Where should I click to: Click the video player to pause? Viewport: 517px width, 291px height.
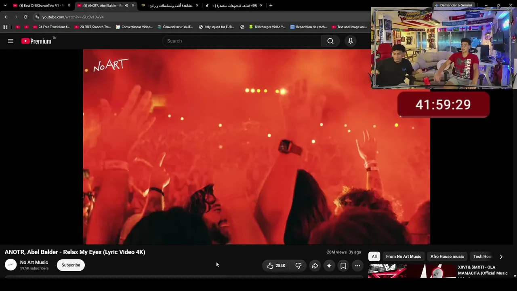[x=256, y=147]
